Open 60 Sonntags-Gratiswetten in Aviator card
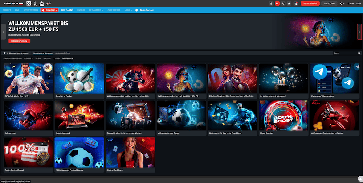This screenshot has width=363, height=183. coord(335,118)
